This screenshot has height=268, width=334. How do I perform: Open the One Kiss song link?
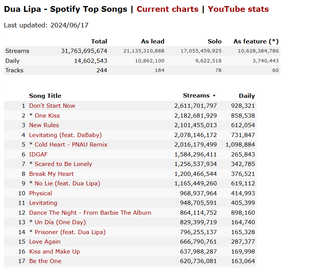coord(47,115)
